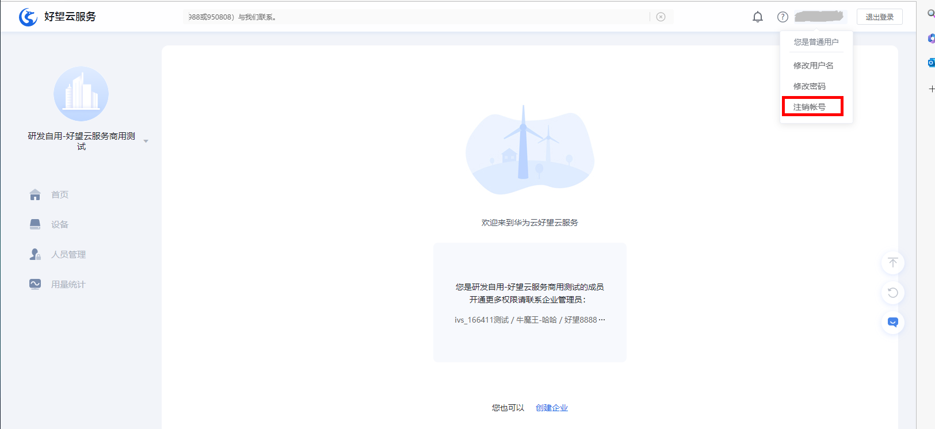
Task: Click the 好望云服务 logo icon
Action: (28, 17)
